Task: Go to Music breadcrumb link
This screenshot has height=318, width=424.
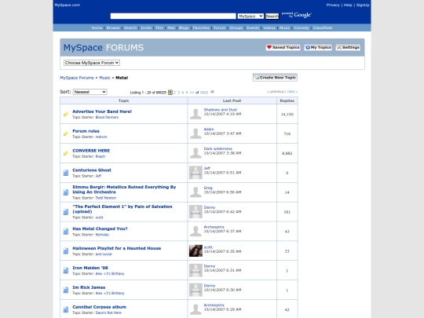Action: click(x=104, y=78)
